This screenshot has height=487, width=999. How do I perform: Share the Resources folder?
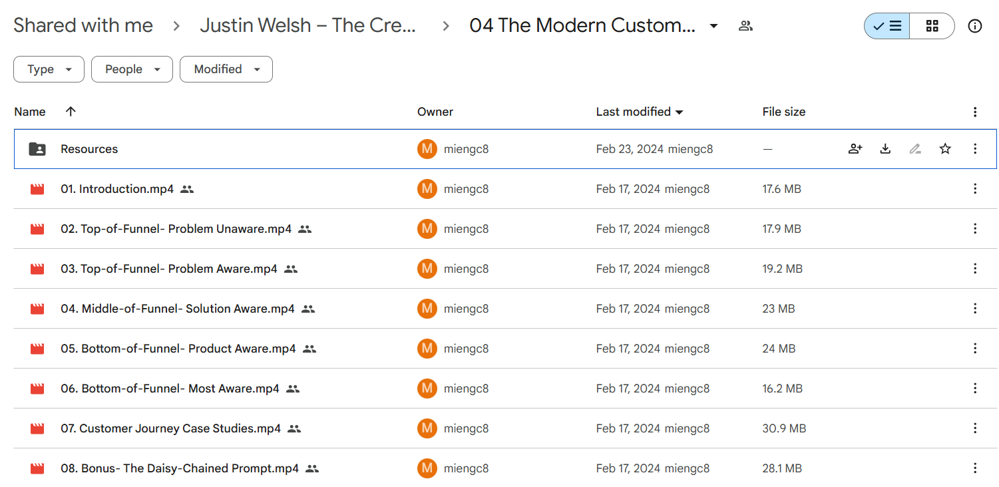[855, 149]
